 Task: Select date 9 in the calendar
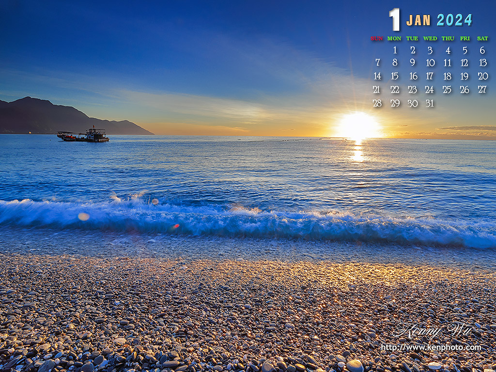tap(413, 62)
